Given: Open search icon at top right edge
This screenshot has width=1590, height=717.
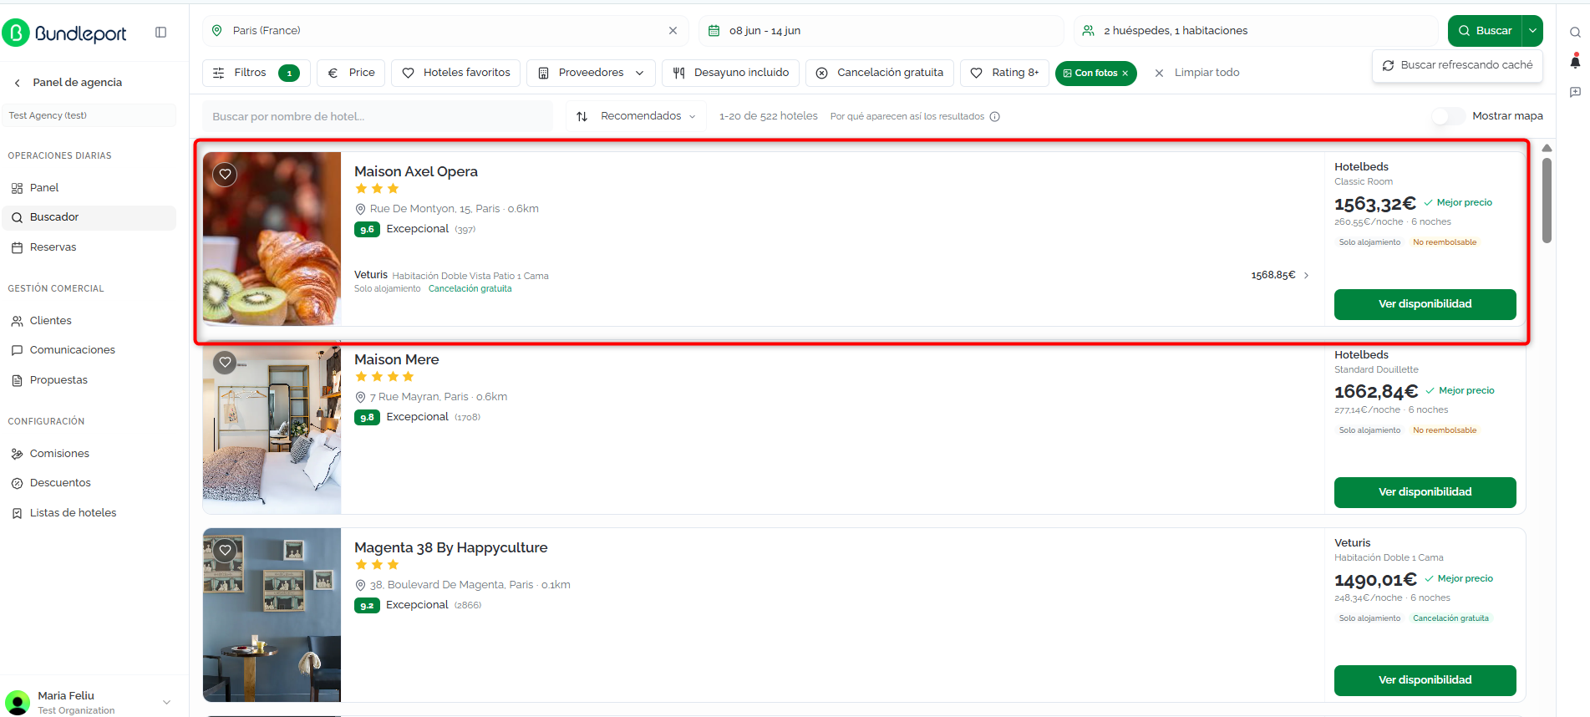Looking at the screenshot, I should [1575, 33].
